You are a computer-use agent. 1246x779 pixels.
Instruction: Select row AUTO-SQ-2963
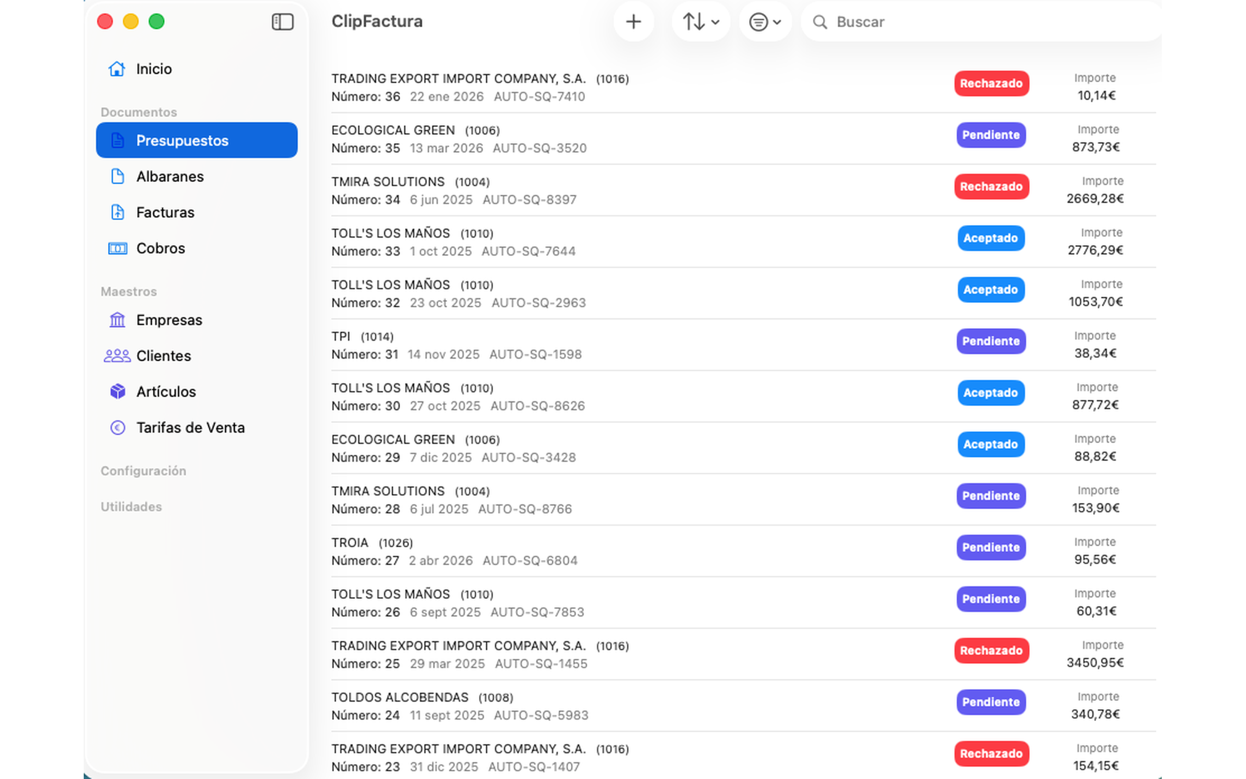744,293
